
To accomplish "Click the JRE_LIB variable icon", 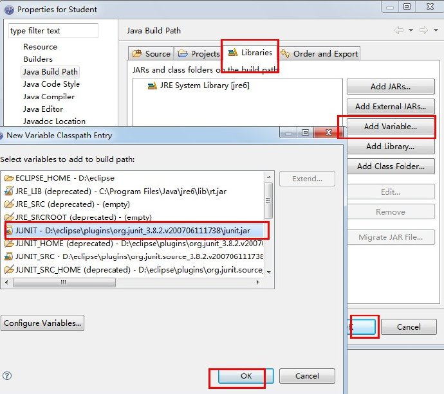I will coord(9,191).
